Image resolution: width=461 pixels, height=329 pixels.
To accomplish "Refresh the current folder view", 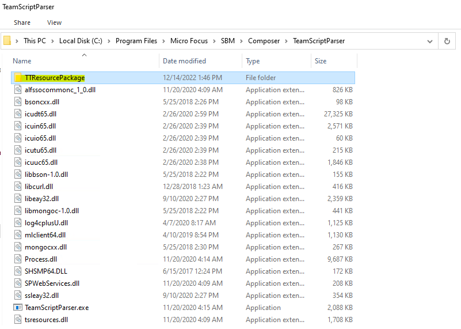I will 447,41.
